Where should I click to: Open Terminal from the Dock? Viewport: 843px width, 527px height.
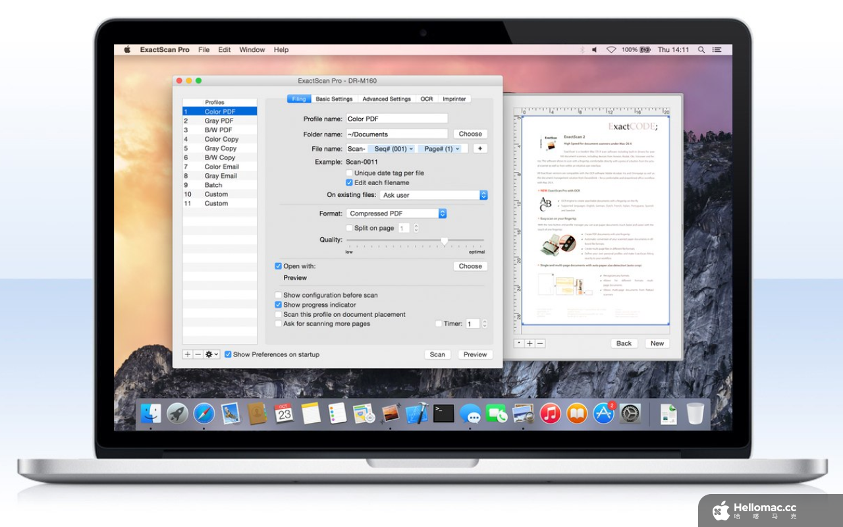click(444, 414)
